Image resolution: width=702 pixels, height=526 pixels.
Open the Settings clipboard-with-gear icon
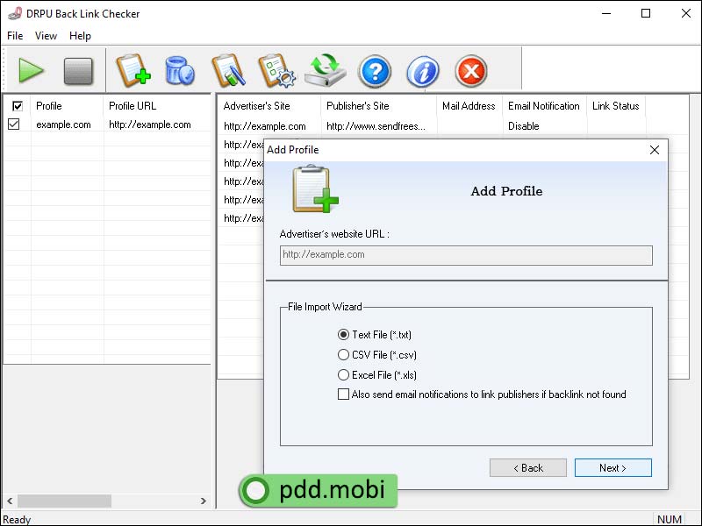coord(275,70)
